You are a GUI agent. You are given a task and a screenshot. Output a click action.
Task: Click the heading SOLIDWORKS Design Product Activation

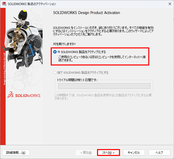[87, 13]
